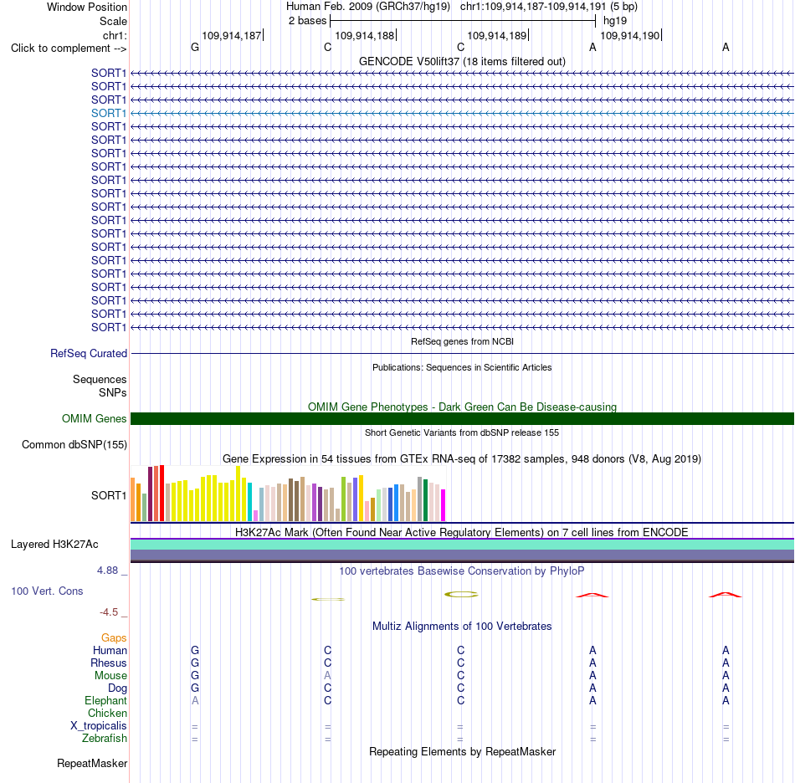Open RefSeq genes from NCBI track title
This screenshot has height=783, width=795.
(462, 341)
